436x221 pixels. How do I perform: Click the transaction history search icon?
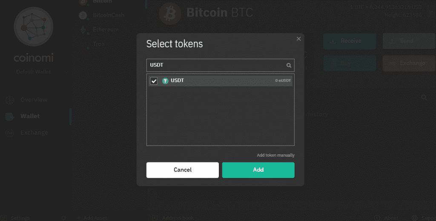tap(424, 98)
